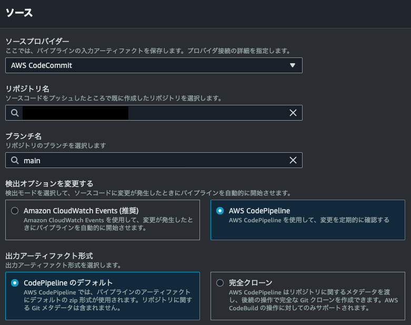Click the ソースプロバイダー label

point(37,41)
